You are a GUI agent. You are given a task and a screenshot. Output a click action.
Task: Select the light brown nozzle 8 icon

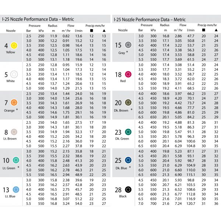pos(14,132)
